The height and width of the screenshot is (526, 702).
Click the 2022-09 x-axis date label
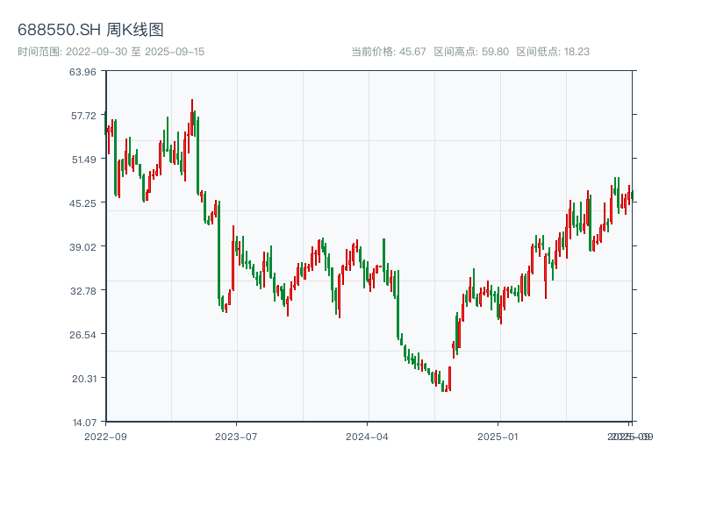coord(105,436)
